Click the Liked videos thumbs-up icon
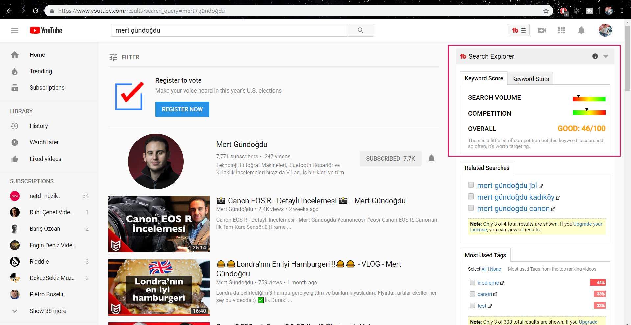The image size is (631, 325). (x=15, y=159)
